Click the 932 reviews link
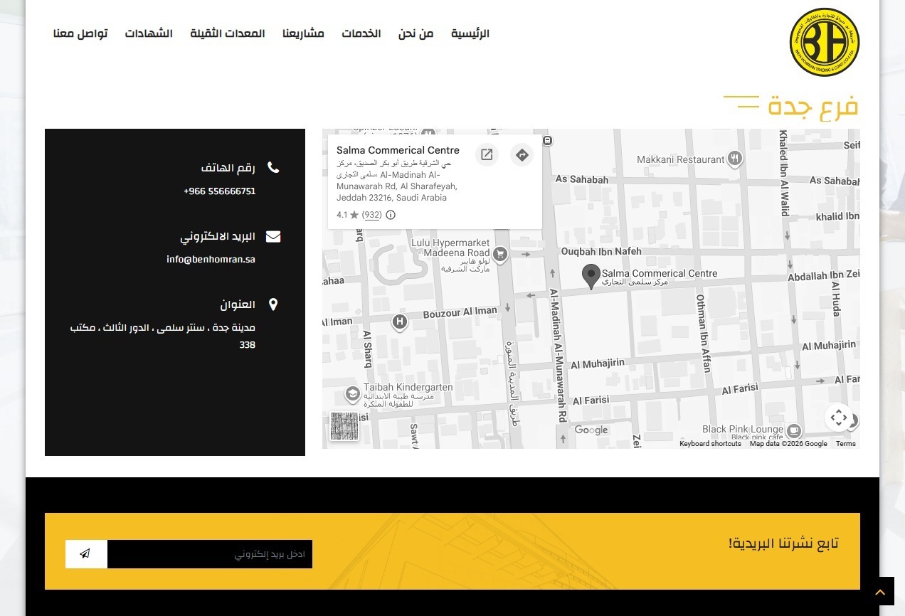 [x=371, y=215]
